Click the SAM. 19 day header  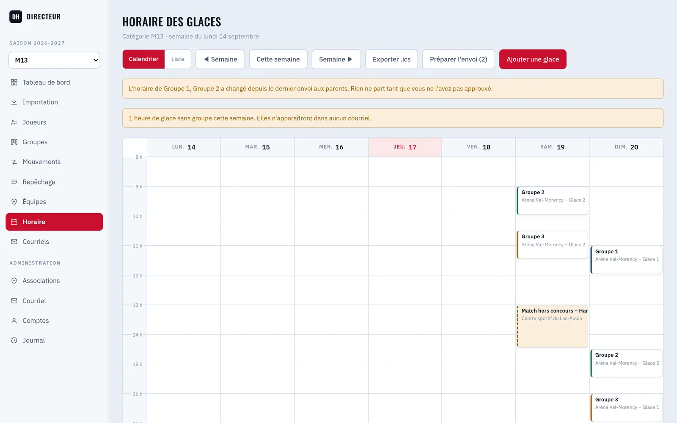552,147
